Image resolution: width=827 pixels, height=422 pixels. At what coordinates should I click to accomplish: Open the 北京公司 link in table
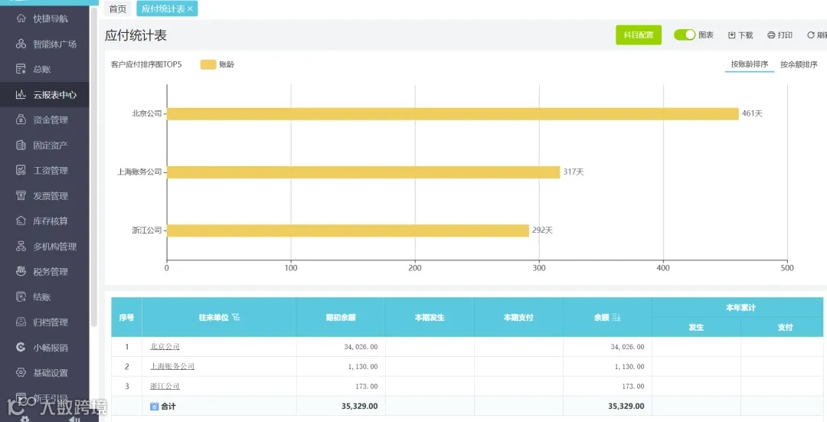165,347
